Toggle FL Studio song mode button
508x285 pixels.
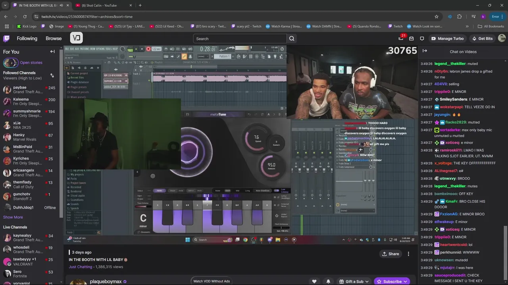coord(130,49)
